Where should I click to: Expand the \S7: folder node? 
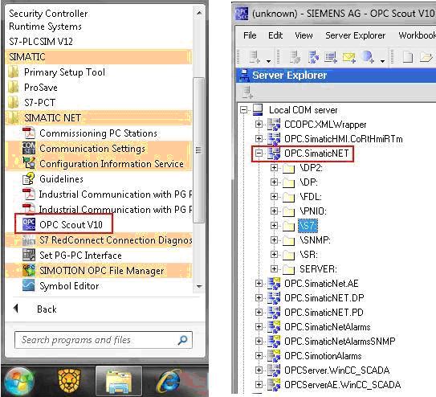pyautogui.click(x=274, y=225)
